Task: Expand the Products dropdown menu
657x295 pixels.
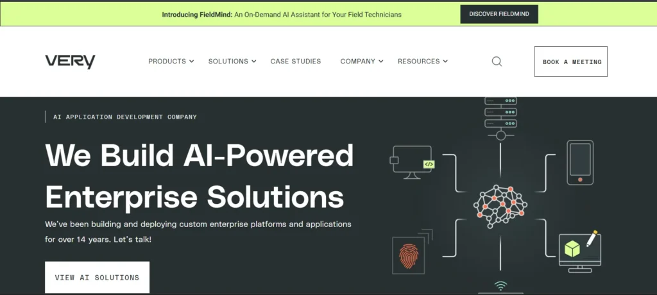Action: tap(171, 62)
